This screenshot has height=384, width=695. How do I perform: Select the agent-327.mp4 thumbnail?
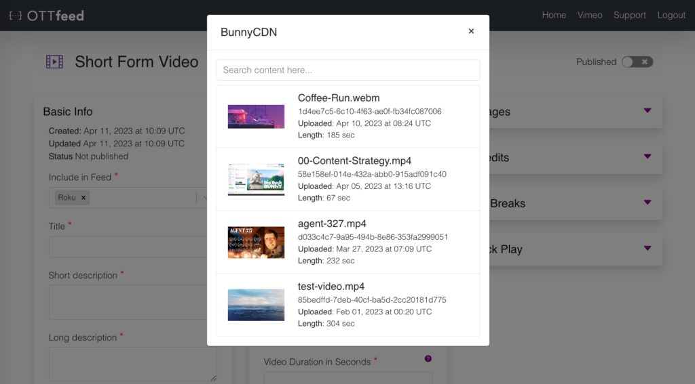click(x=256, y=242)
